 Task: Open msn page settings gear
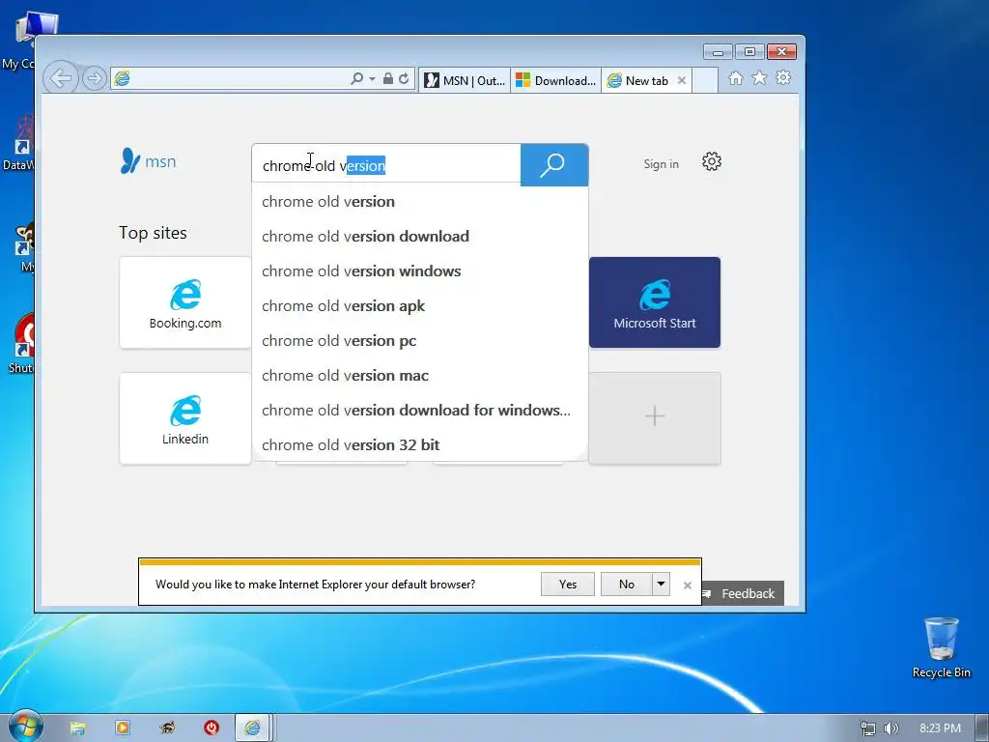tap(712, 161)
